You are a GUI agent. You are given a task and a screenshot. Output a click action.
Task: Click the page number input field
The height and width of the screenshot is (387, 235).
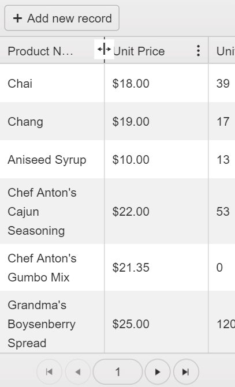tap(118, 371)
